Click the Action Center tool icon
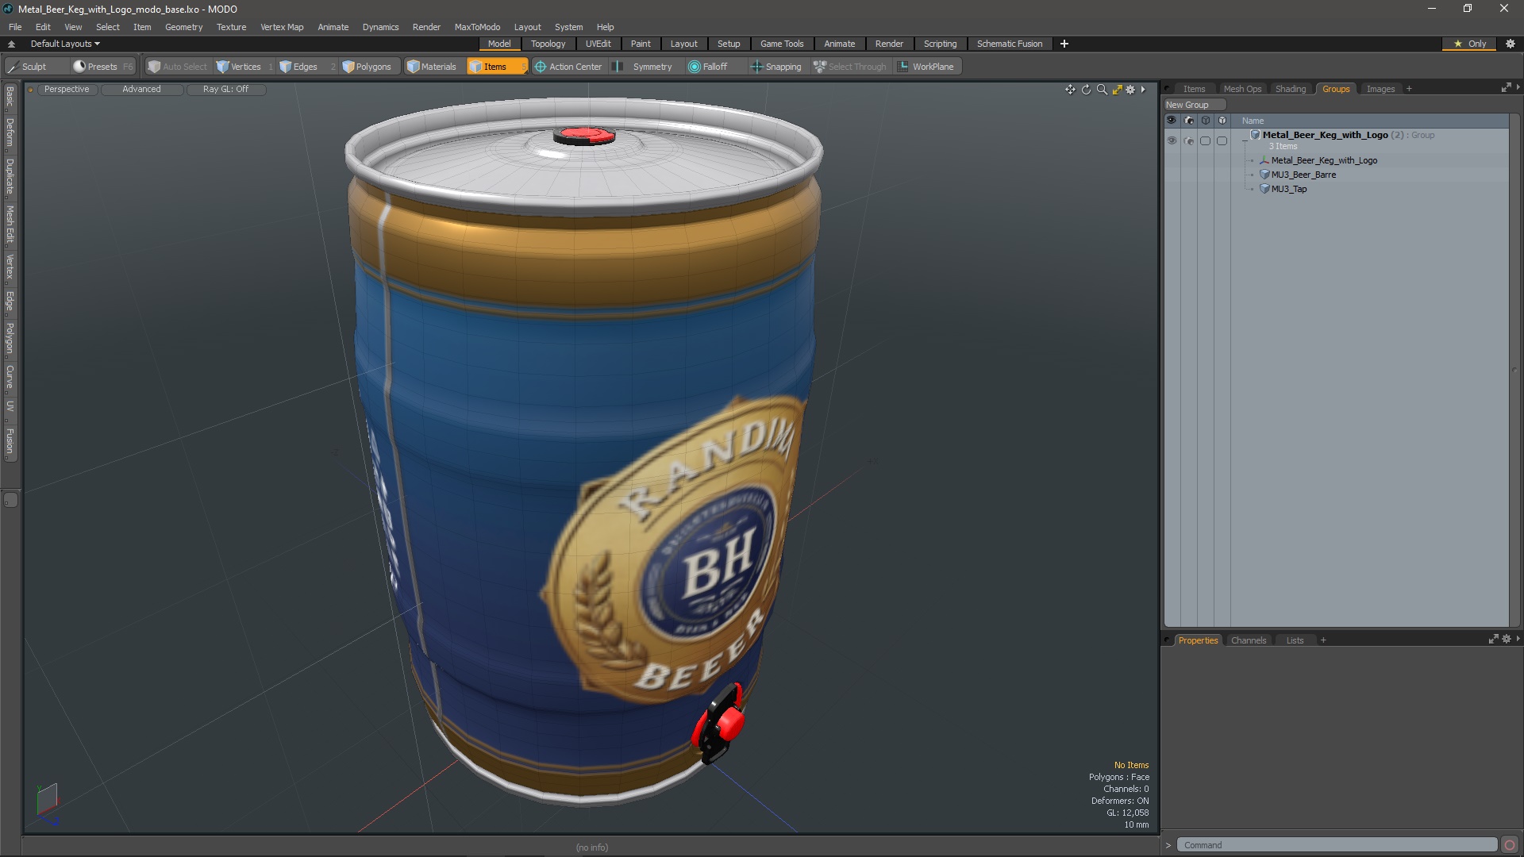 pos(541,67)
